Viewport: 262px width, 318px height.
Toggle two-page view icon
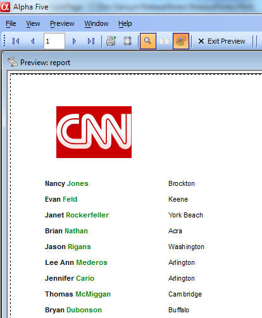pos(165,41)
